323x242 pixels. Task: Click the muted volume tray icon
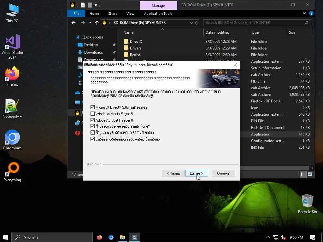tap(283, 237)
